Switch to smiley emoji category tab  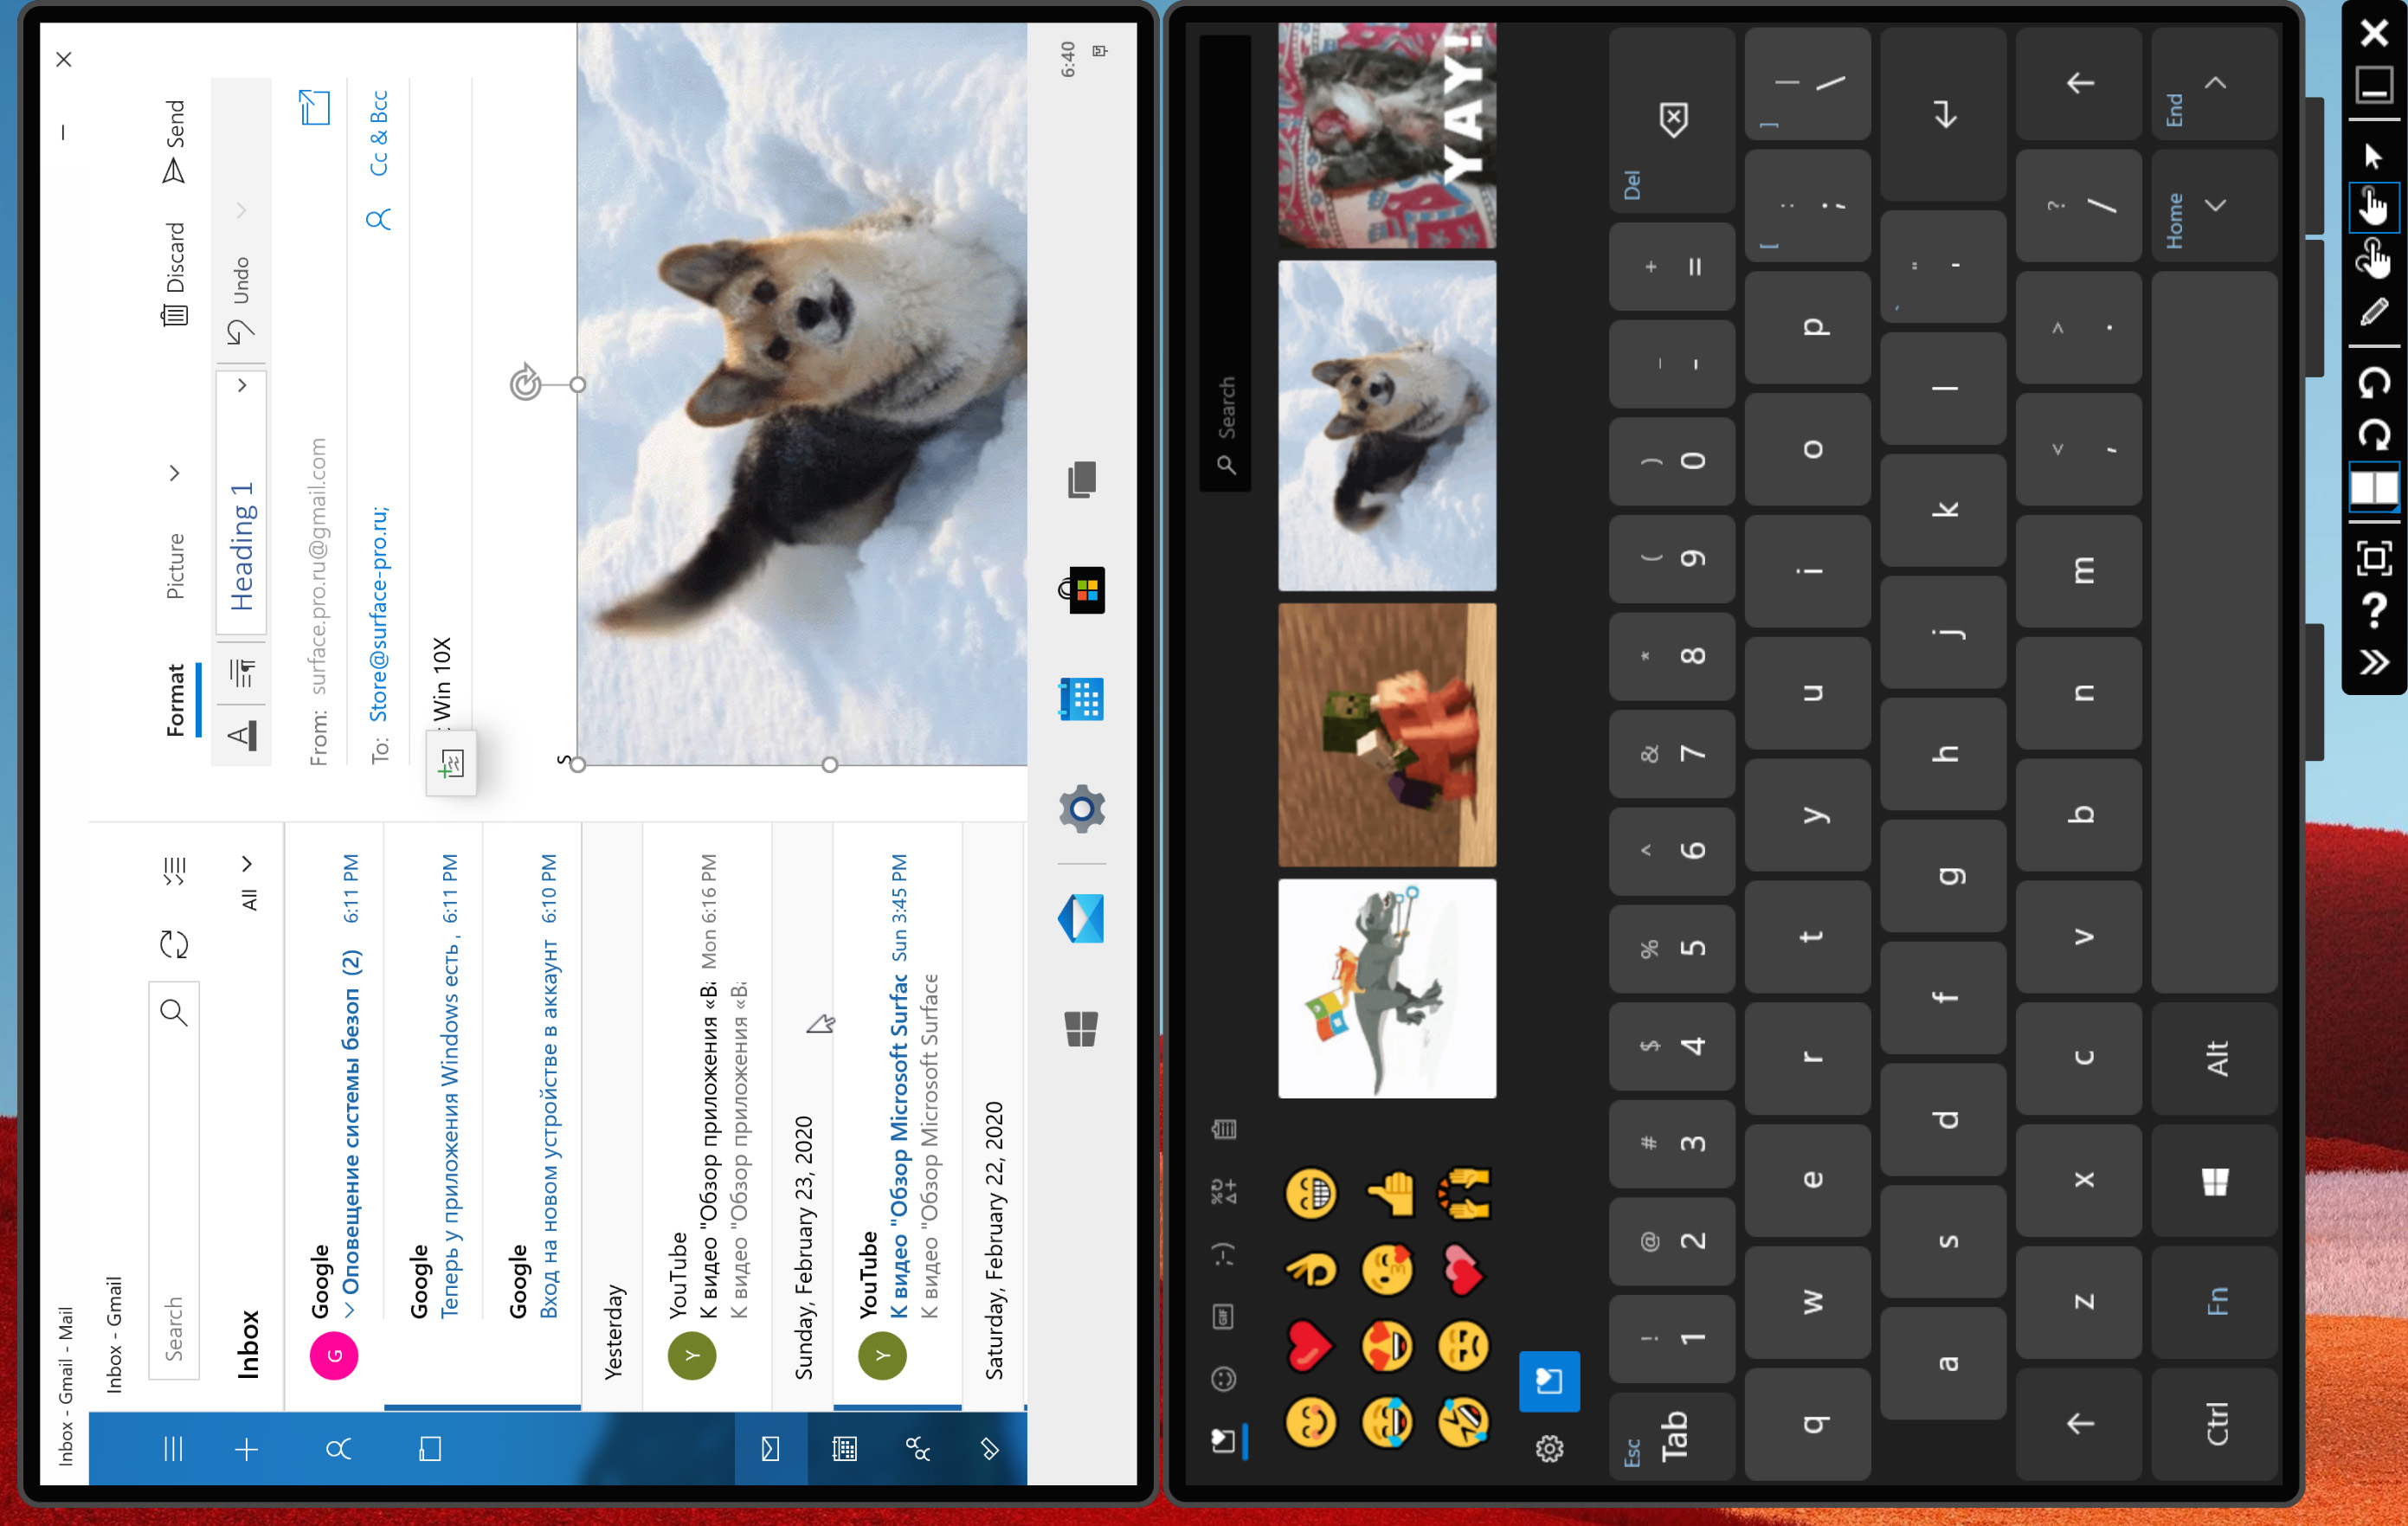click(1224, 1379)
